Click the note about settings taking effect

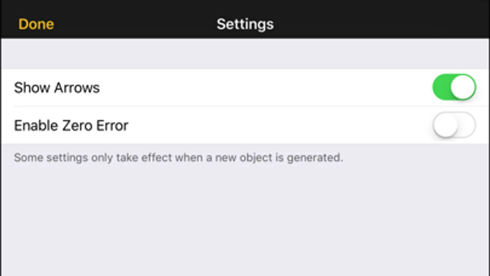[x=178, y=158]
